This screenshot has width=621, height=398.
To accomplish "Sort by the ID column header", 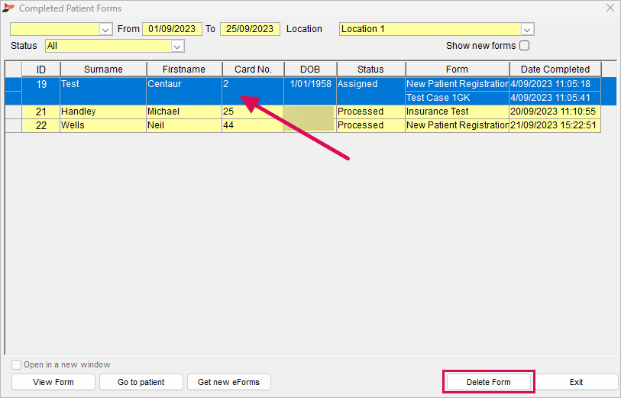I will 41,70.
